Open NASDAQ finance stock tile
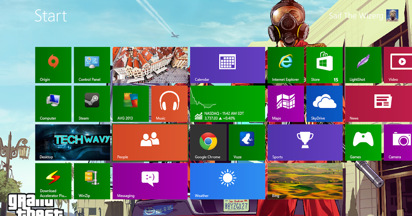The image size is (412, 216). 228,104
